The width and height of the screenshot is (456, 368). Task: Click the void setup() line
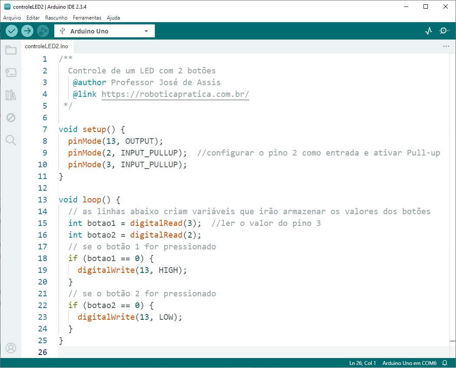click(92, 129)
